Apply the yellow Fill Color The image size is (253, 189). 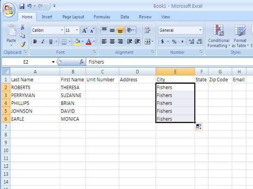click(77, 42)
